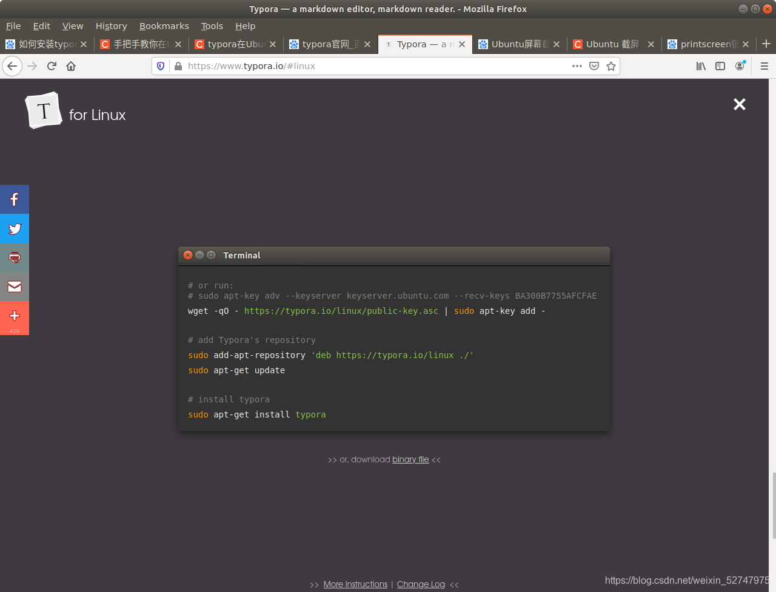Reload the current page
The image size is (776, 592).
52,66
